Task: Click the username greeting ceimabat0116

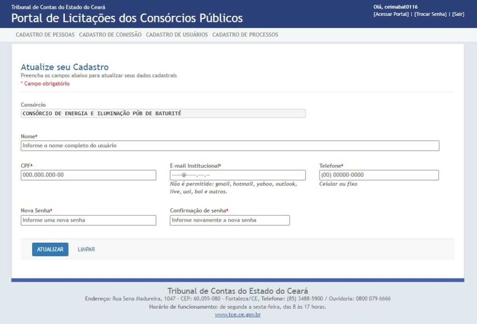Action: point(395,7)
